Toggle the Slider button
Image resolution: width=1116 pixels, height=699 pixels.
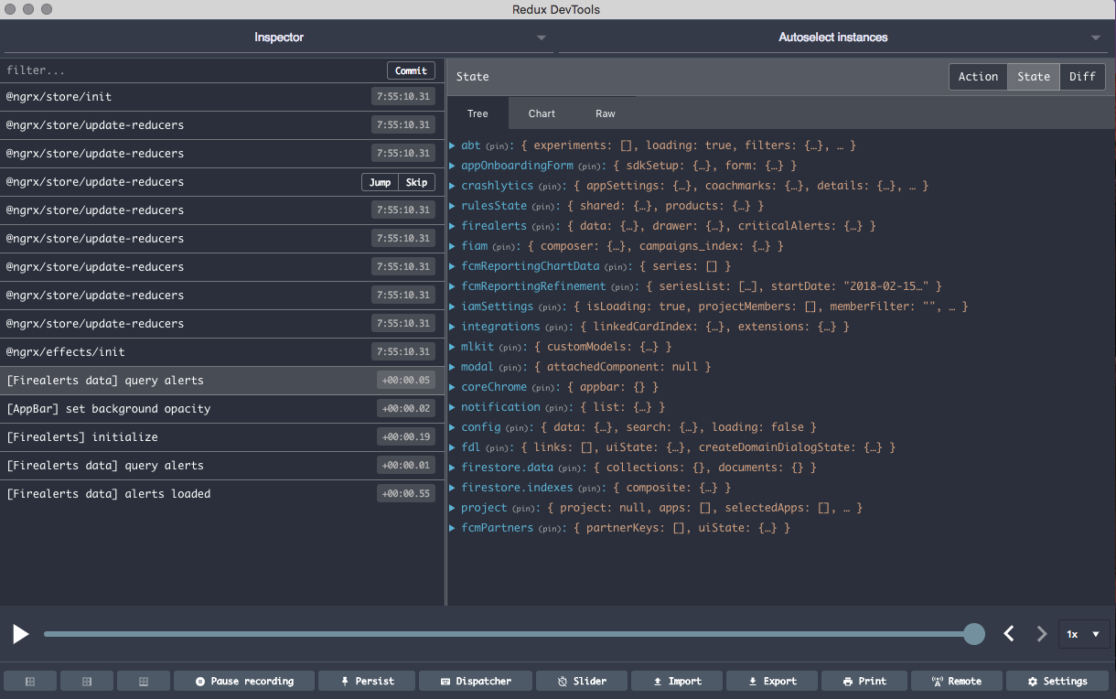583,681
